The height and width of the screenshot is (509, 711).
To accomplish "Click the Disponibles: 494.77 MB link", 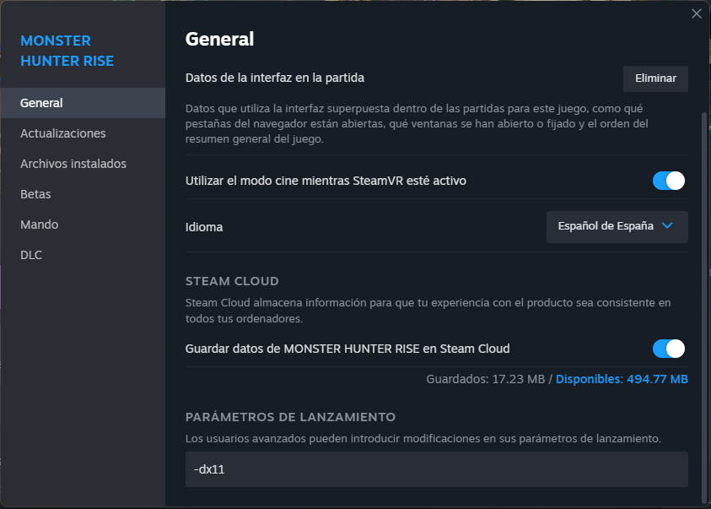I will [622, 379].
